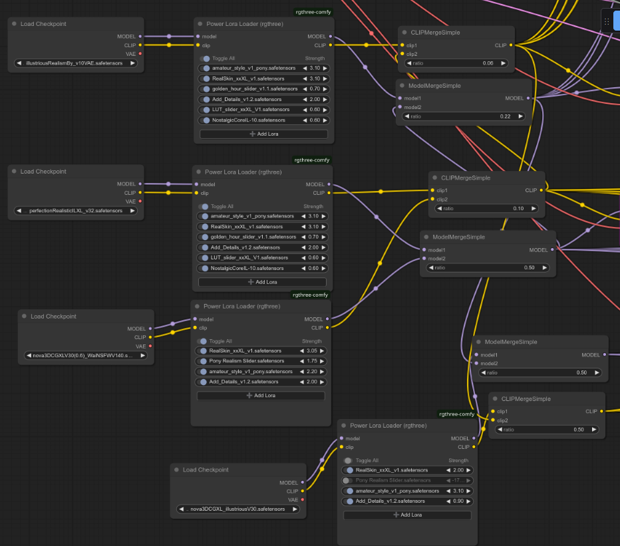Click the CLIPMergeSimple ratio value 0.50

[x=579, y=430]
